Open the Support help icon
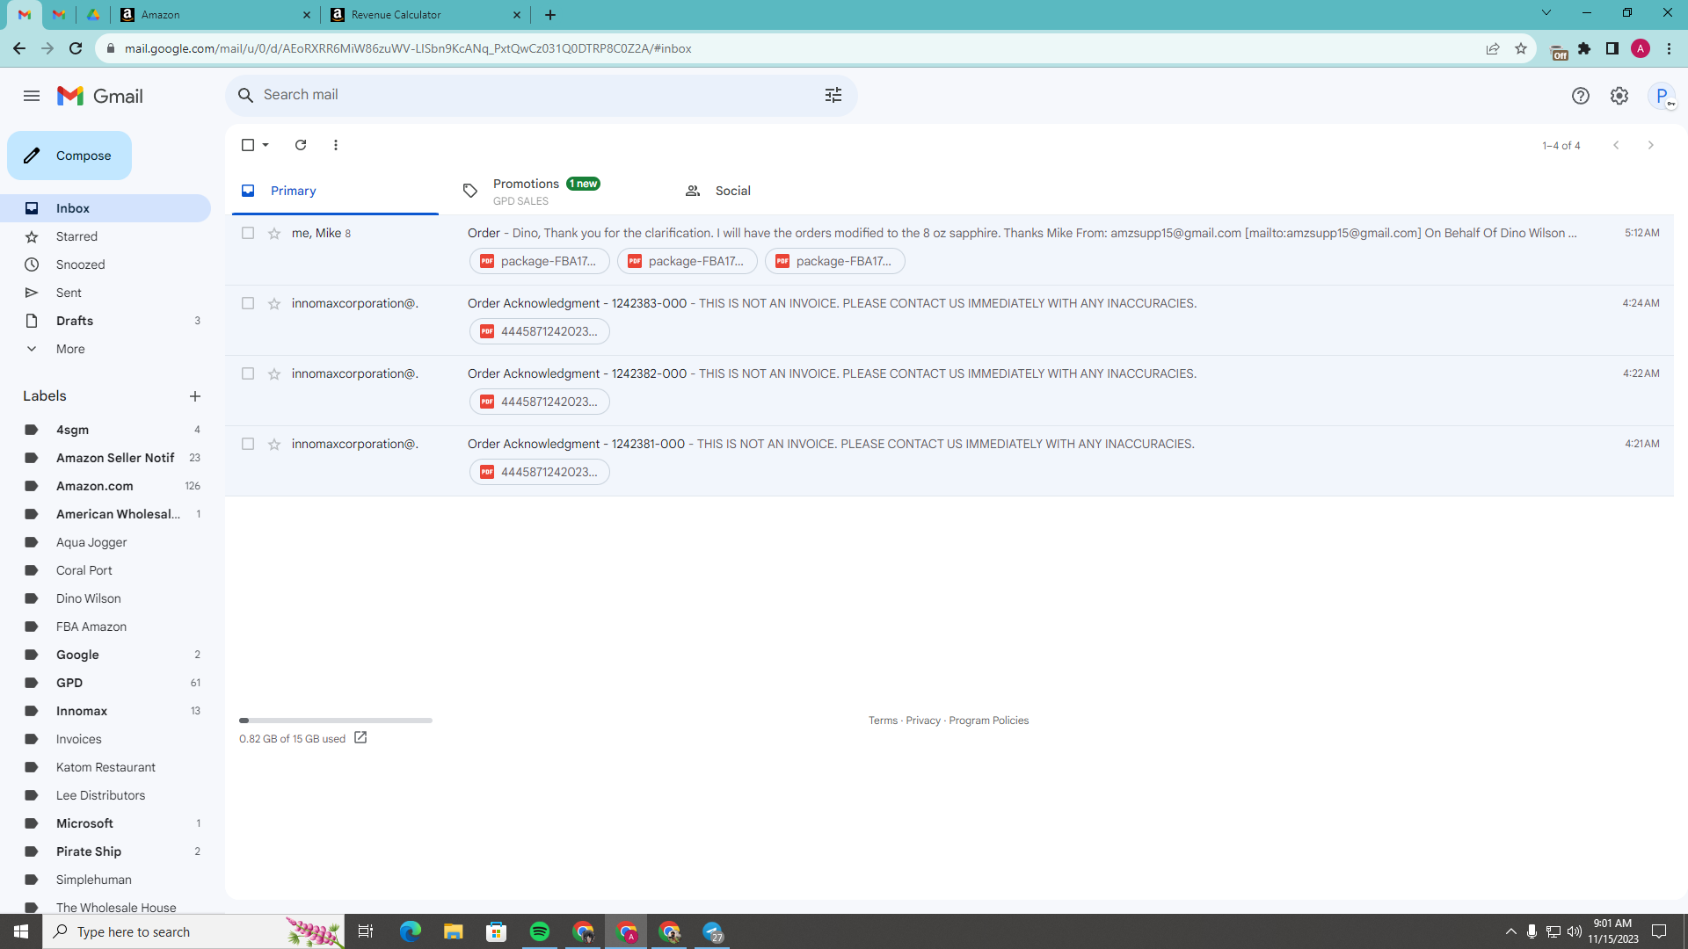The width and height of the screenshot is (1688, 949). pyautogui.click(x=1581, y=96)
